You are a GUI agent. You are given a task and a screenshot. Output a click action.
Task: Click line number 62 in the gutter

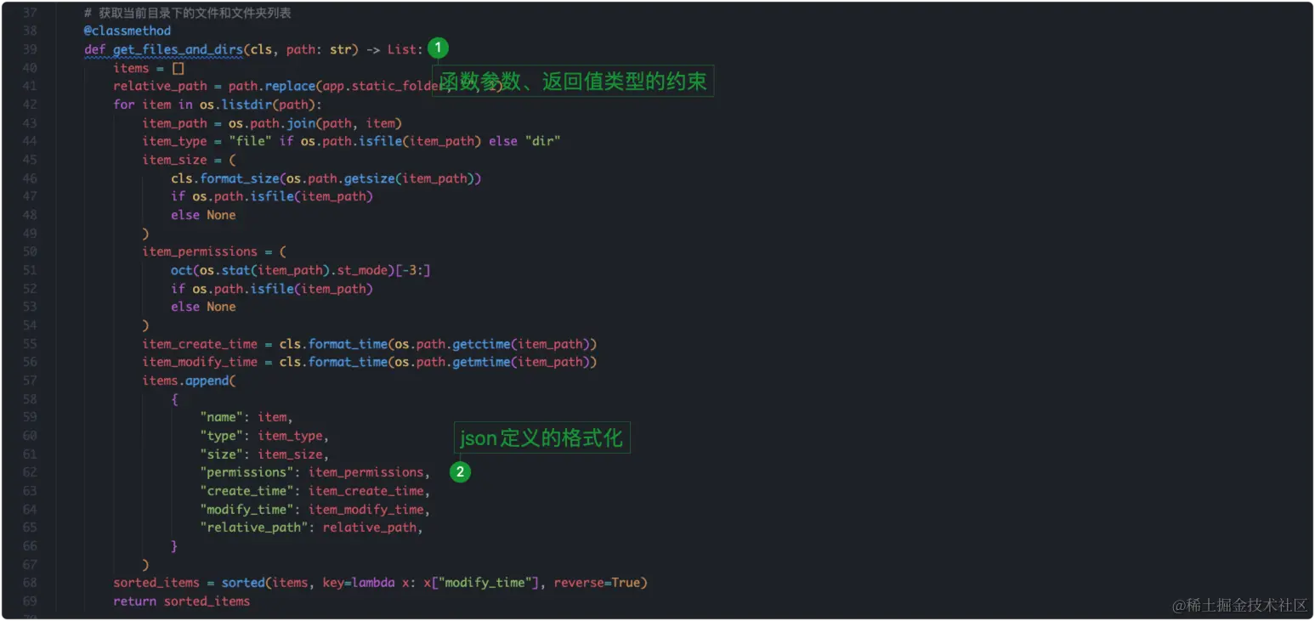tap(30, 472)
